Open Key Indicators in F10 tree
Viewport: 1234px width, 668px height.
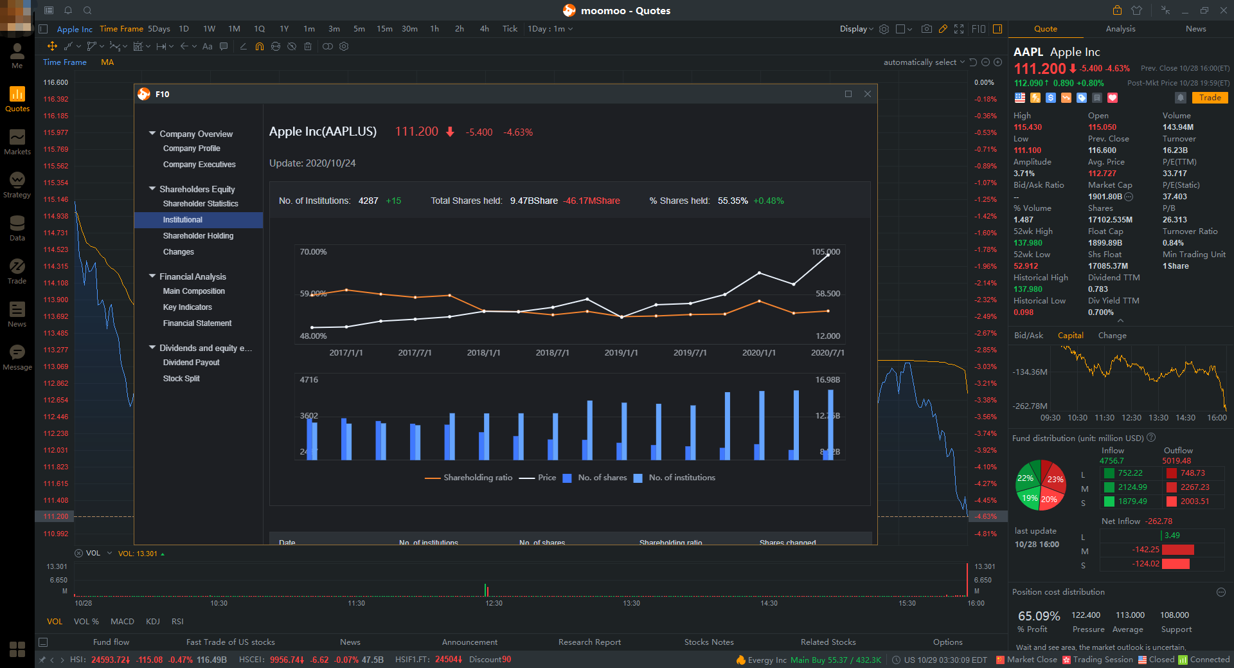click(x=187, y=307)
